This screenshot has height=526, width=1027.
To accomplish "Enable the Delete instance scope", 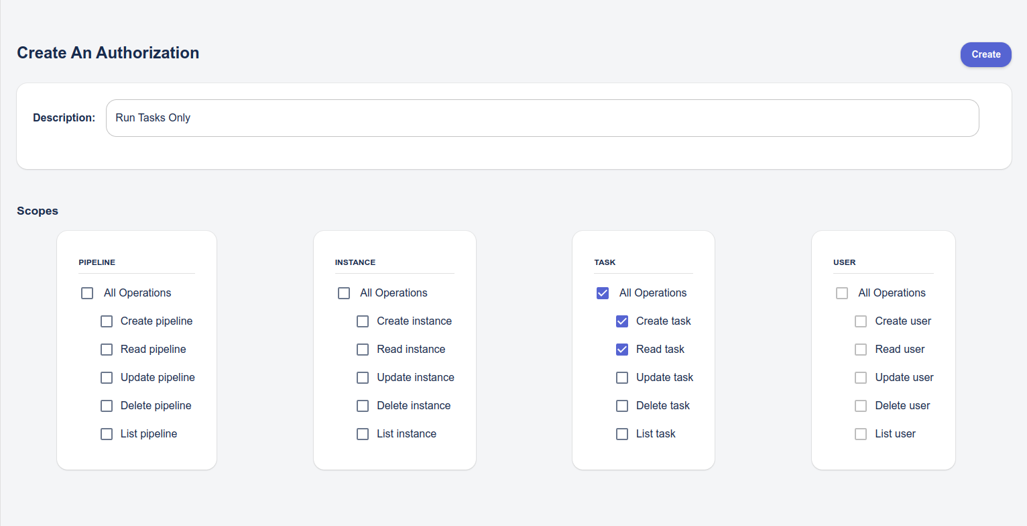I will click(363, 406).
